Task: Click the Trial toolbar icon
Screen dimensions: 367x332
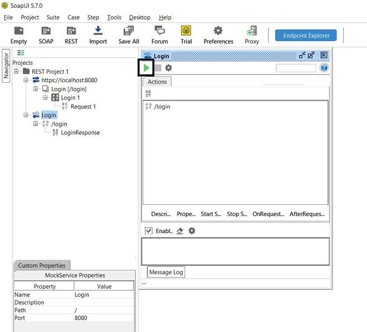Action: 186,35
